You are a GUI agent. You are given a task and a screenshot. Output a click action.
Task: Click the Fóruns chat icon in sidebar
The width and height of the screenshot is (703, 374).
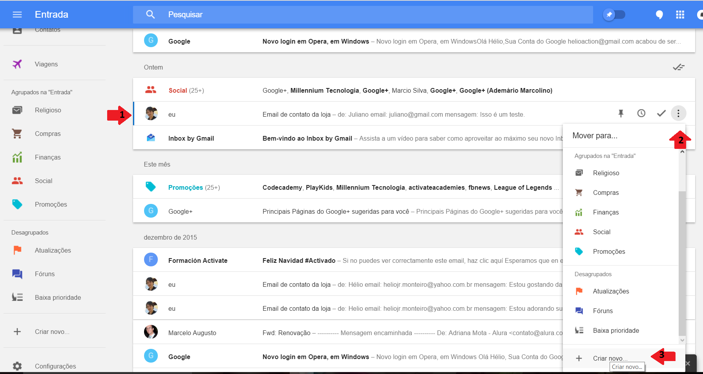point(17,274)
